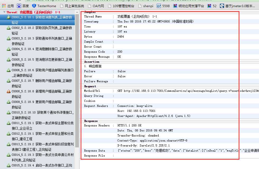Click the green success icon of C0006
Screen dimensions: 259x169
pos(8,70)
